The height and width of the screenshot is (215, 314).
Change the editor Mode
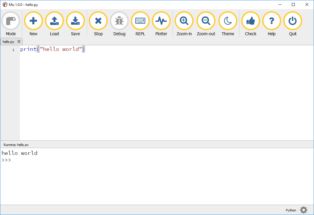[x=11, y=21]
